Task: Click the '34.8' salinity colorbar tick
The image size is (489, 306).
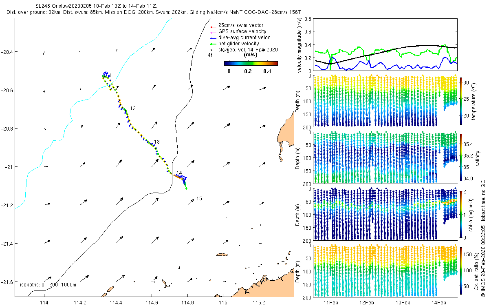Action: 469,178
